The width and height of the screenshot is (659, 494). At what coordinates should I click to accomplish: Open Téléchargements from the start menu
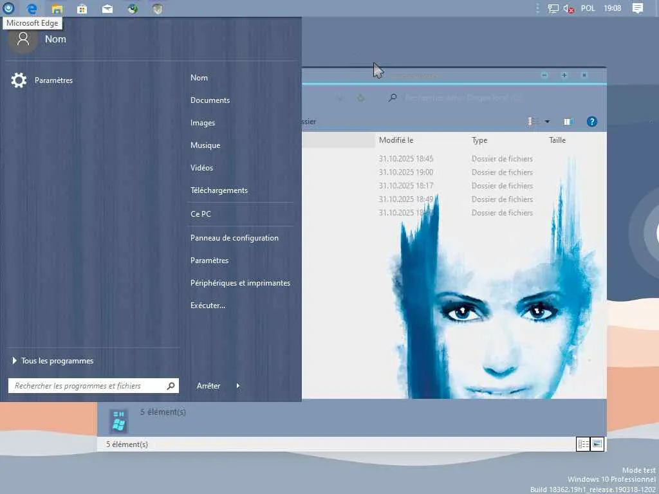219,190
